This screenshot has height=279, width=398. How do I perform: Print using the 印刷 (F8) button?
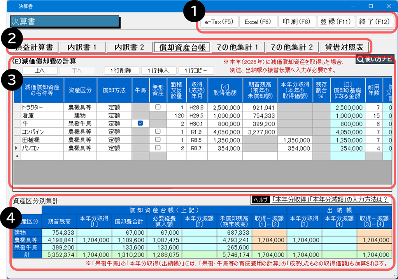296,22
